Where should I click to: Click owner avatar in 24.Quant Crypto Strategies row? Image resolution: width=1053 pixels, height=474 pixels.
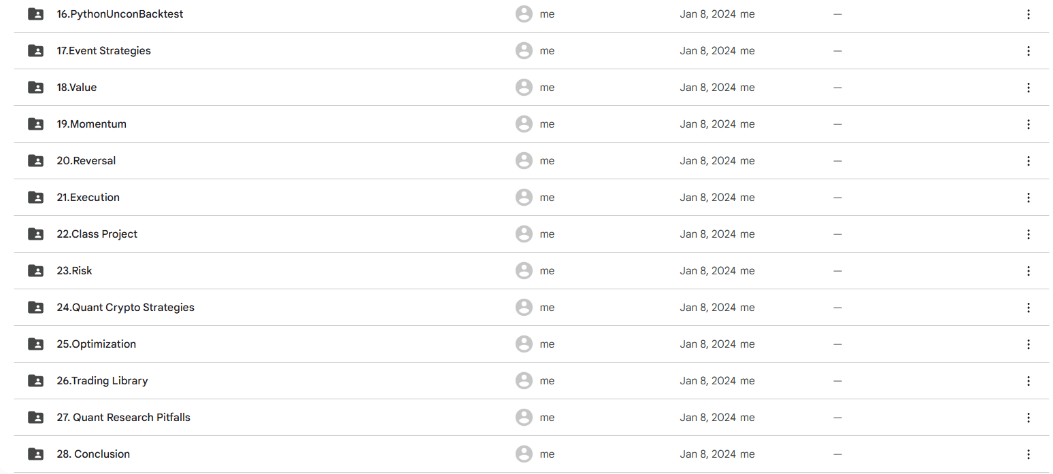[x=524, y=307]
